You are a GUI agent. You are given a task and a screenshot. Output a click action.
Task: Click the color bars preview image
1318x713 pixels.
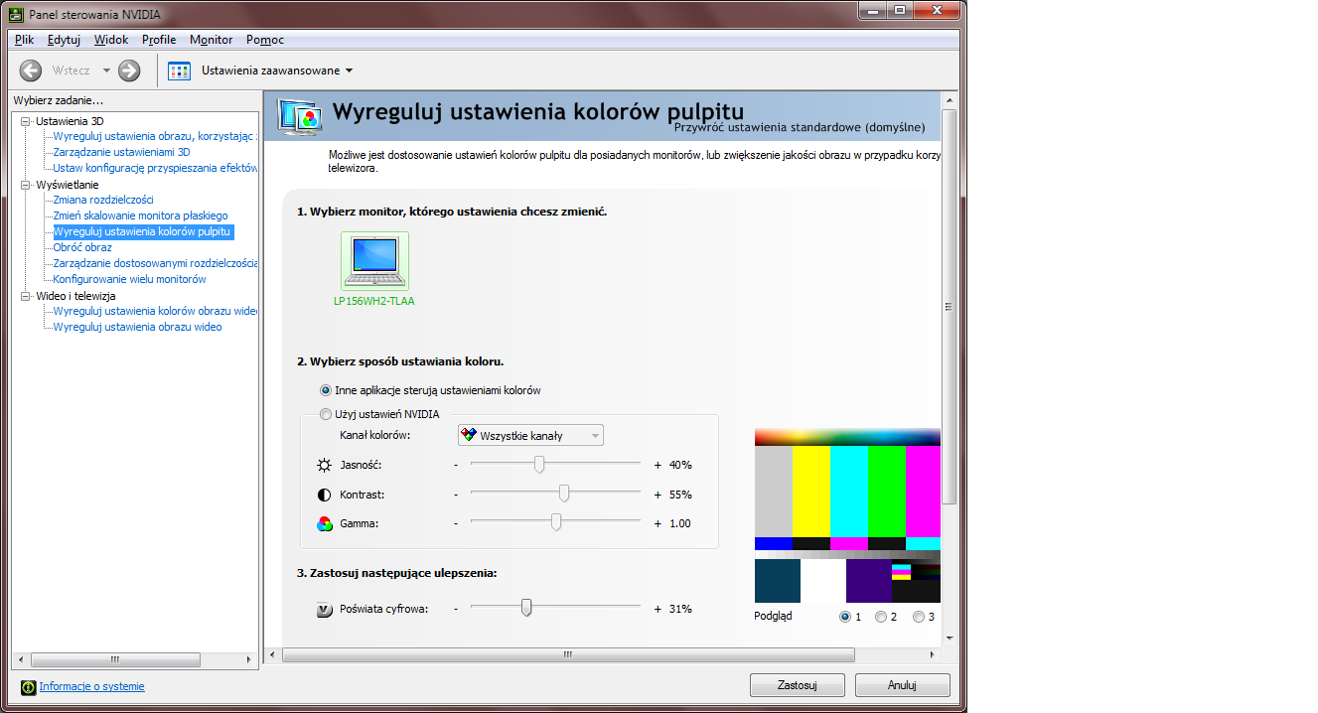(847, 515)
